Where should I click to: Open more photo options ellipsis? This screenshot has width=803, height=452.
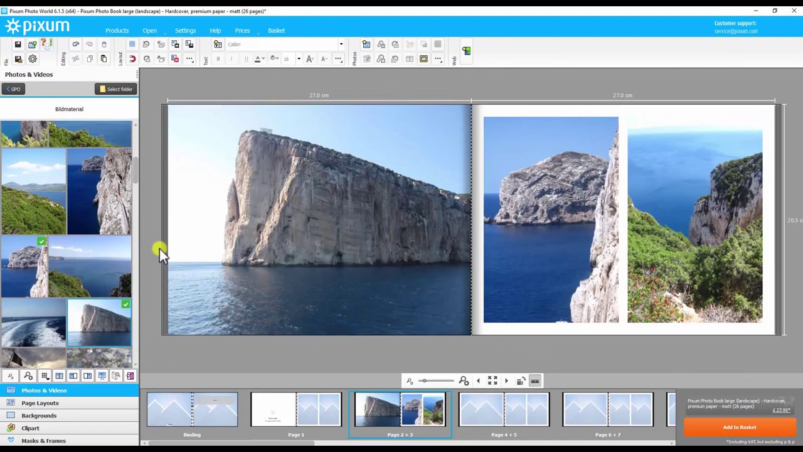point(438,59)
